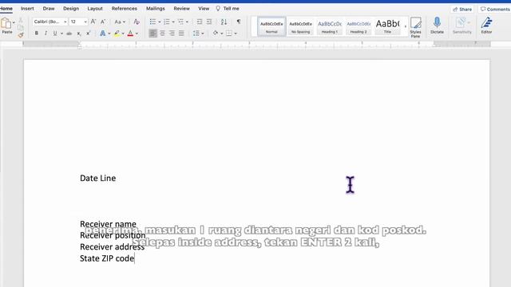Open the Multilevel list dropdown arrow
Image resolution: width=511 pixels, height=287 pixels.
click(187, 22)
